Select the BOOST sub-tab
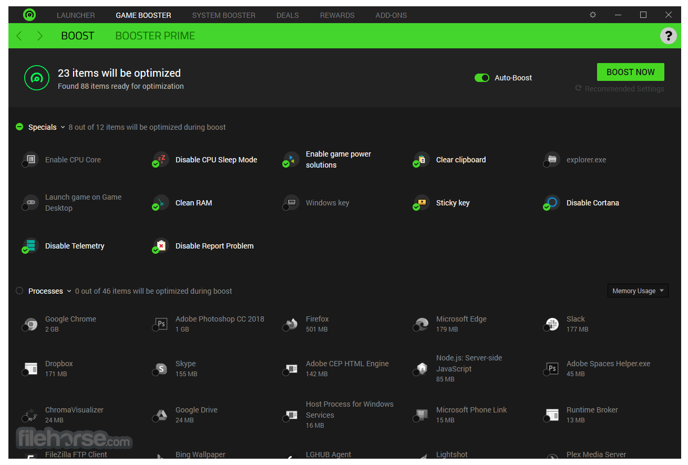This screenshot has width=688, height=465. [x=78, y=36]
